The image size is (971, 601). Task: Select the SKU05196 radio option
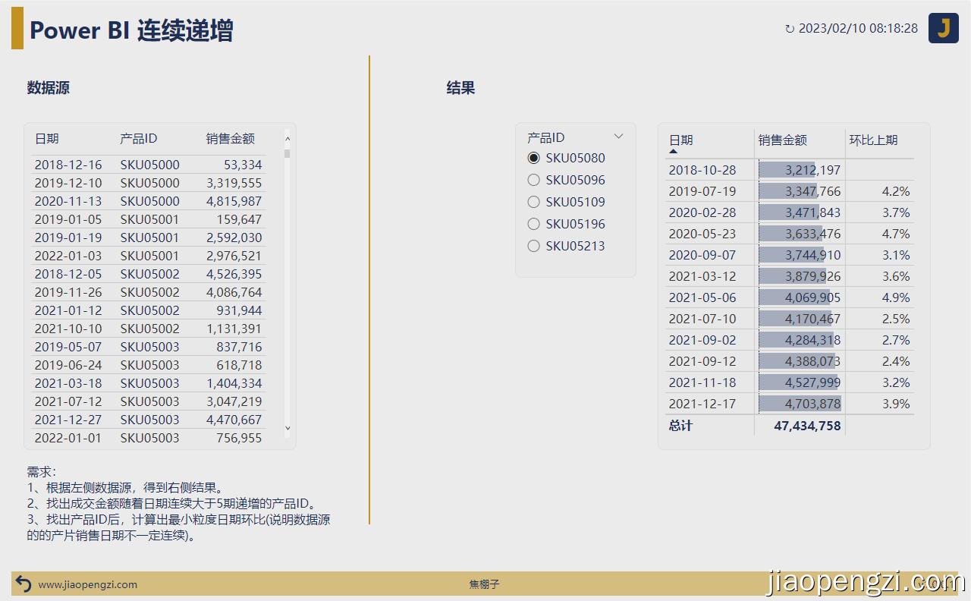click(x=533, y=224)
